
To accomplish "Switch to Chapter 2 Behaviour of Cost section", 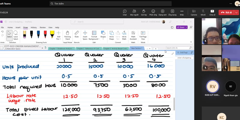I will click(88, 48).
